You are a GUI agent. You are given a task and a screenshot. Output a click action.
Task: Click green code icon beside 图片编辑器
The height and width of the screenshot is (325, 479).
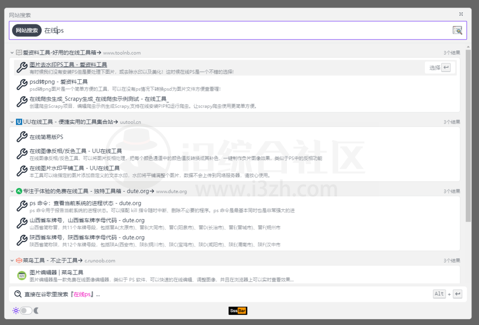tap(22, 275)
